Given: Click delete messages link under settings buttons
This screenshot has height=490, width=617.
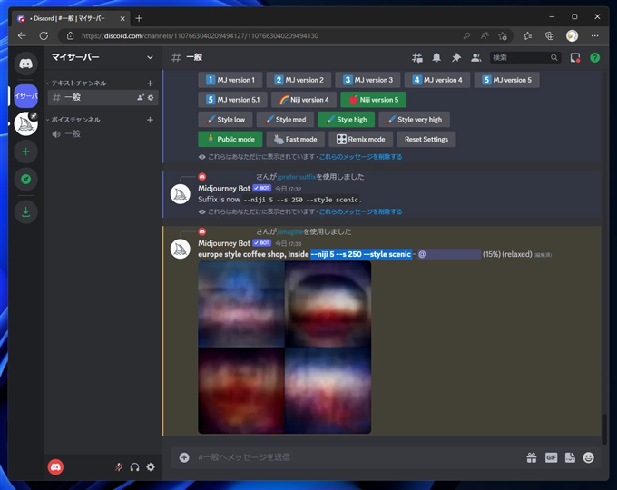Looking at the screenshot, I should pyautogui.click(x=360, y=157).
